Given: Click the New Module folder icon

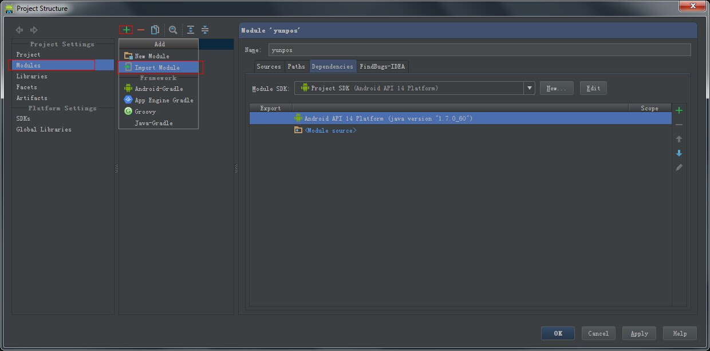Looking at the screenshot, I should coord(128,56).
